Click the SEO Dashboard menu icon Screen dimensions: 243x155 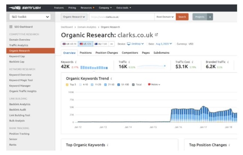pyautogui.click(x=10, y=27)
